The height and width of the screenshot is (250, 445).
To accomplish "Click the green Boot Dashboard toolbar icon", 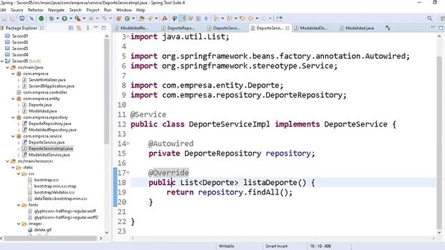I will pyautogui.click(x=41, y=19).
